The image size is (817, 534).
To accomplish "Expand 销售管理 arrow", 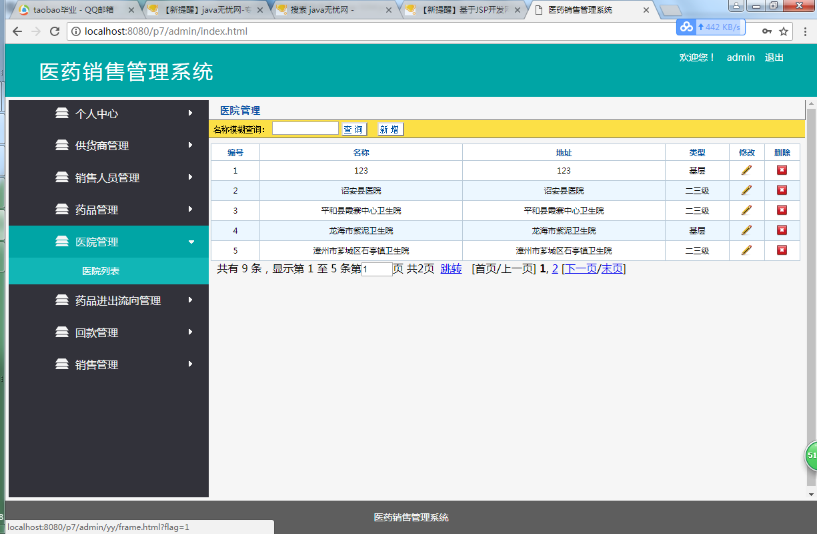I will [x=191, y=364].
